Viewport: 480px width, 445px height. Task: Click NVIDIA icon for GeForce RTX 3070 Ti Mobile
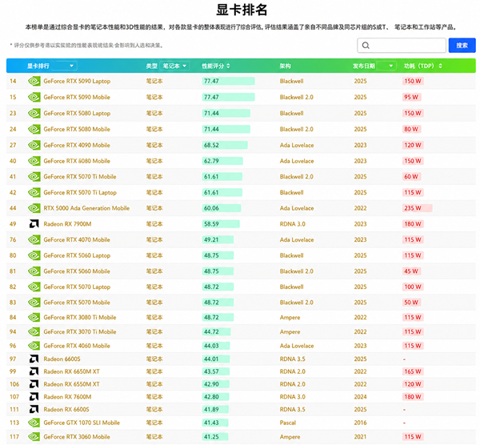point(34,331)
